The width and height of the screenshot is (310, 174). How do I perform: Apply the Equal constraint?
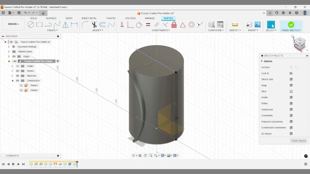148,24
